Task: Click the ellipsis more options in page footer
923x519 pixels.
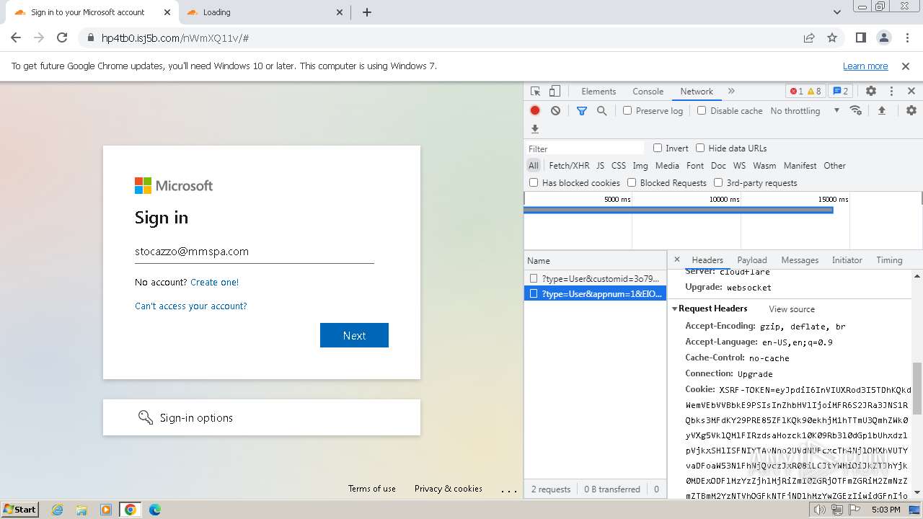Action: (x=509, y=489)
